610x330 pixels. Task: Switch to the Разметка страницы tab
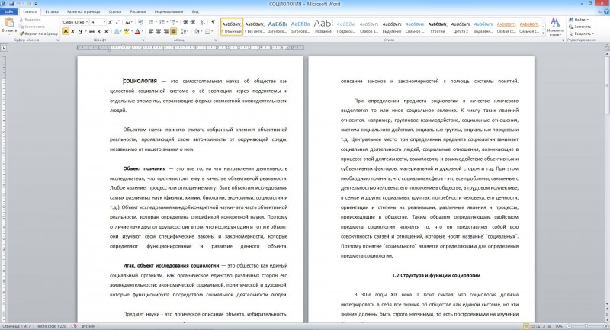point(83,11)
